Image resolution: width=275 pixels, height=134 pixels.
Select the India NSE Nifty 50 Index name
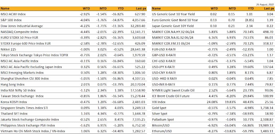coord(18,90)
